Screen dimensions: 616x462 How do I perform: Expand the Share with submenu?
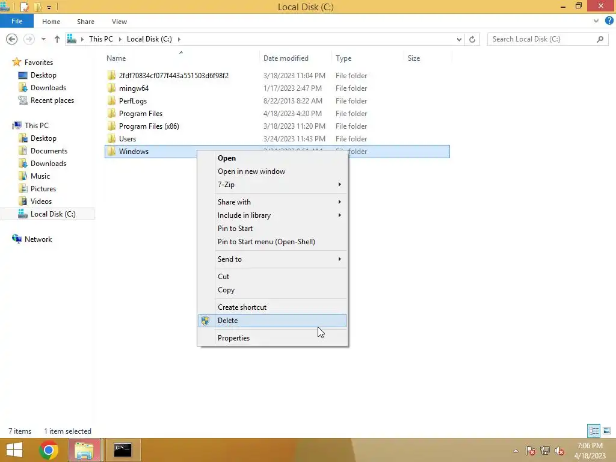coord(273,202)
